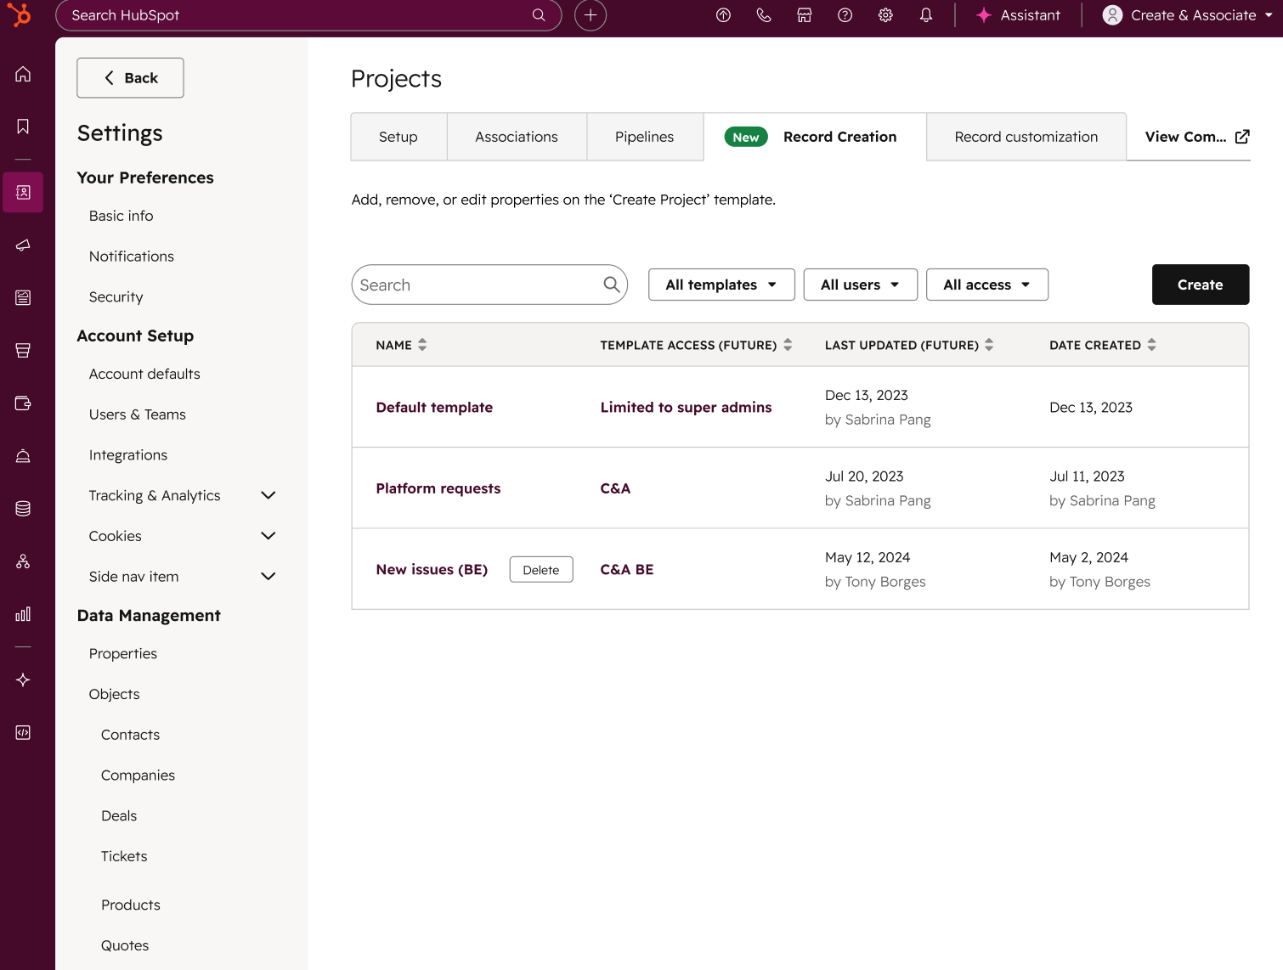
Task: Click the HubSpot sprocket logo
Action: pos(19,14)
